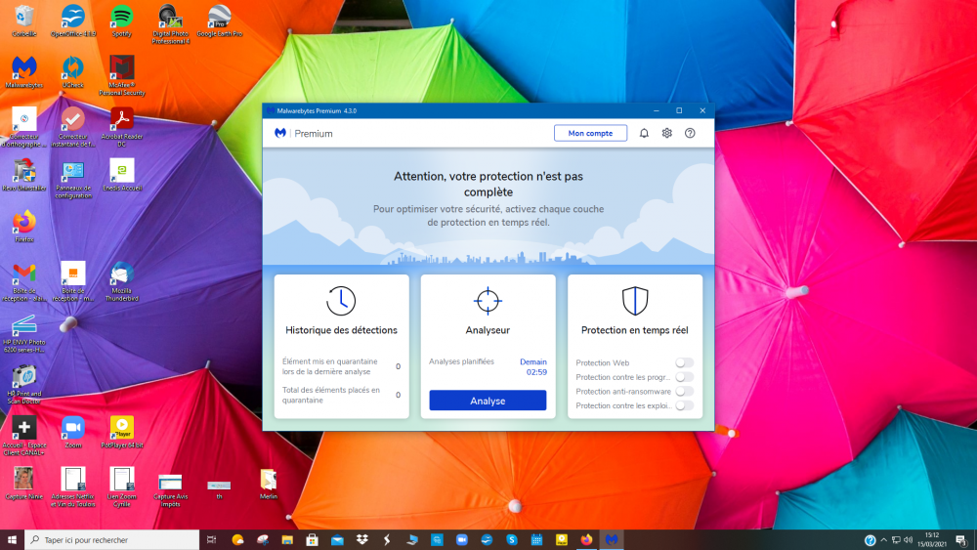Open the volume control in system tray
The width and height of the screenshot is (977, 550).
point(909,540)
